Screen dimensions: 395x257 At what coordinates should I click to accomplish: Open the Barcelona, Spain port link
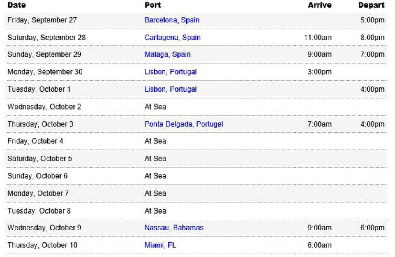[x=172, y=20]
